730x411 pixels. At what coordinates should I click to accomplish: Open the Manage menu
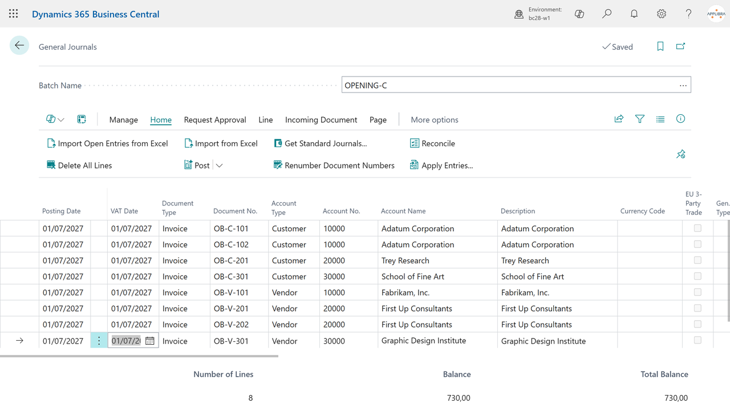(124, 120)
